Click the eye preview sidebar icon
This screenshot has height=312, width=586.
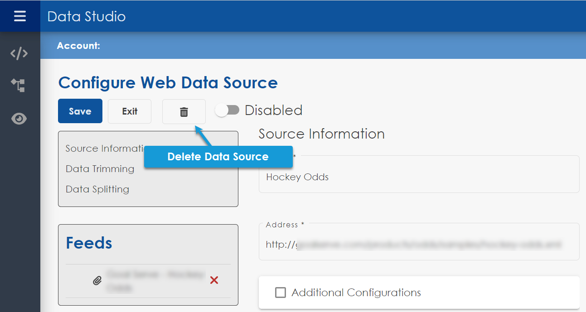pos(19,119)
